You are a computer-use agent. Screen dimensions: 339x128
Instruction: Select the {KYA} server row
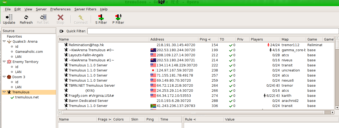click(196, 91)
